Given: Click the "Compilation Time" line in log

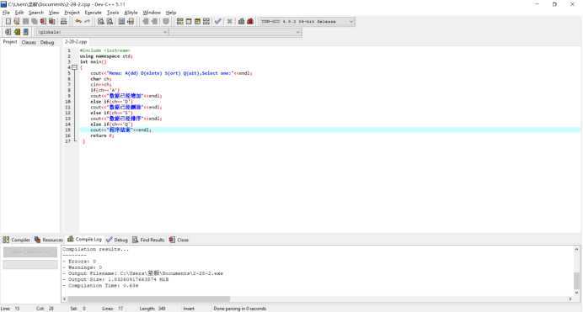Looking at the screenshot, I should [100, 285].
